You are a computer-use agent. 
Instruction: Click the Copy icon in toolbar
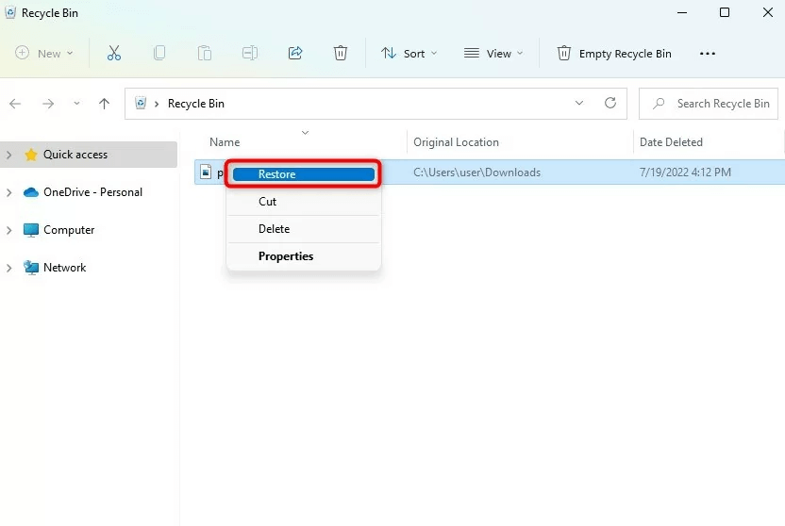point(159,54)
